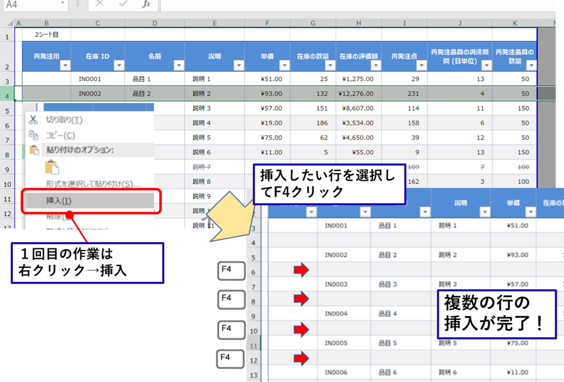Click the 再発注点 header cell
The image size is (564, 382).
pos(405,56)
